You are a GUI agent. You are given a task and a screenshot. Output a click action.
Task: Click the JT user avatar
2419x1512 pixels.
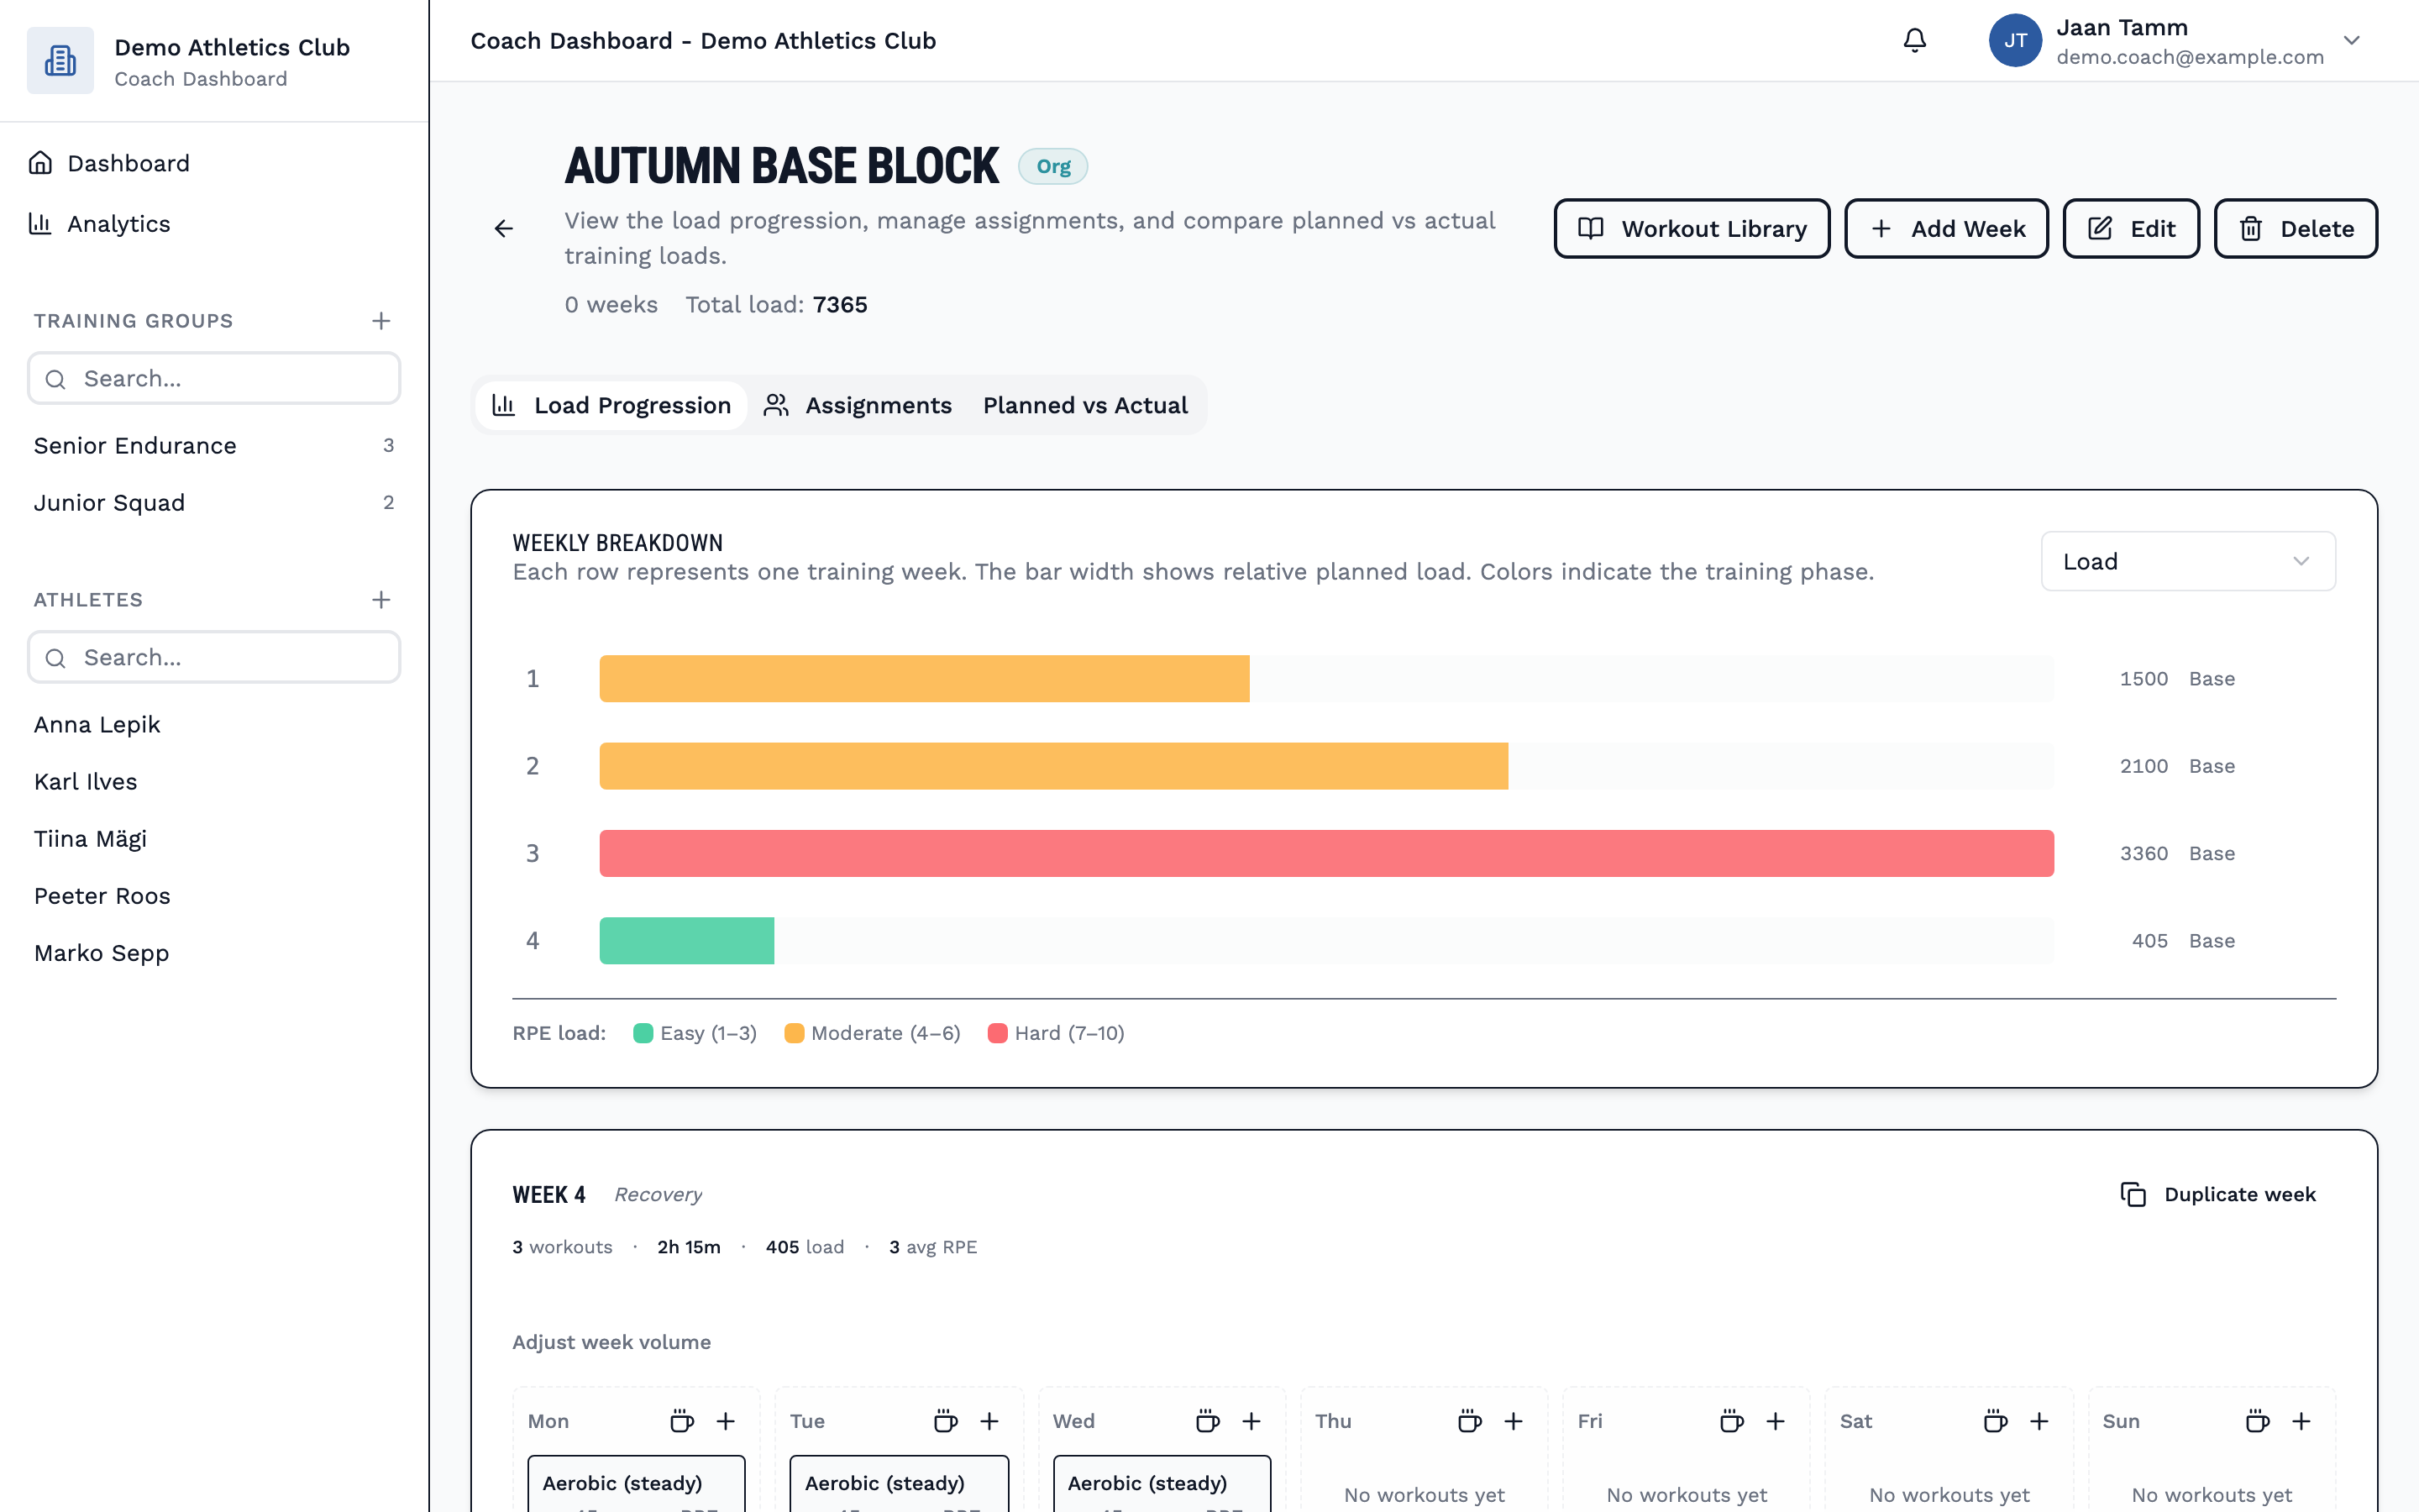(x=2015, y=41)
